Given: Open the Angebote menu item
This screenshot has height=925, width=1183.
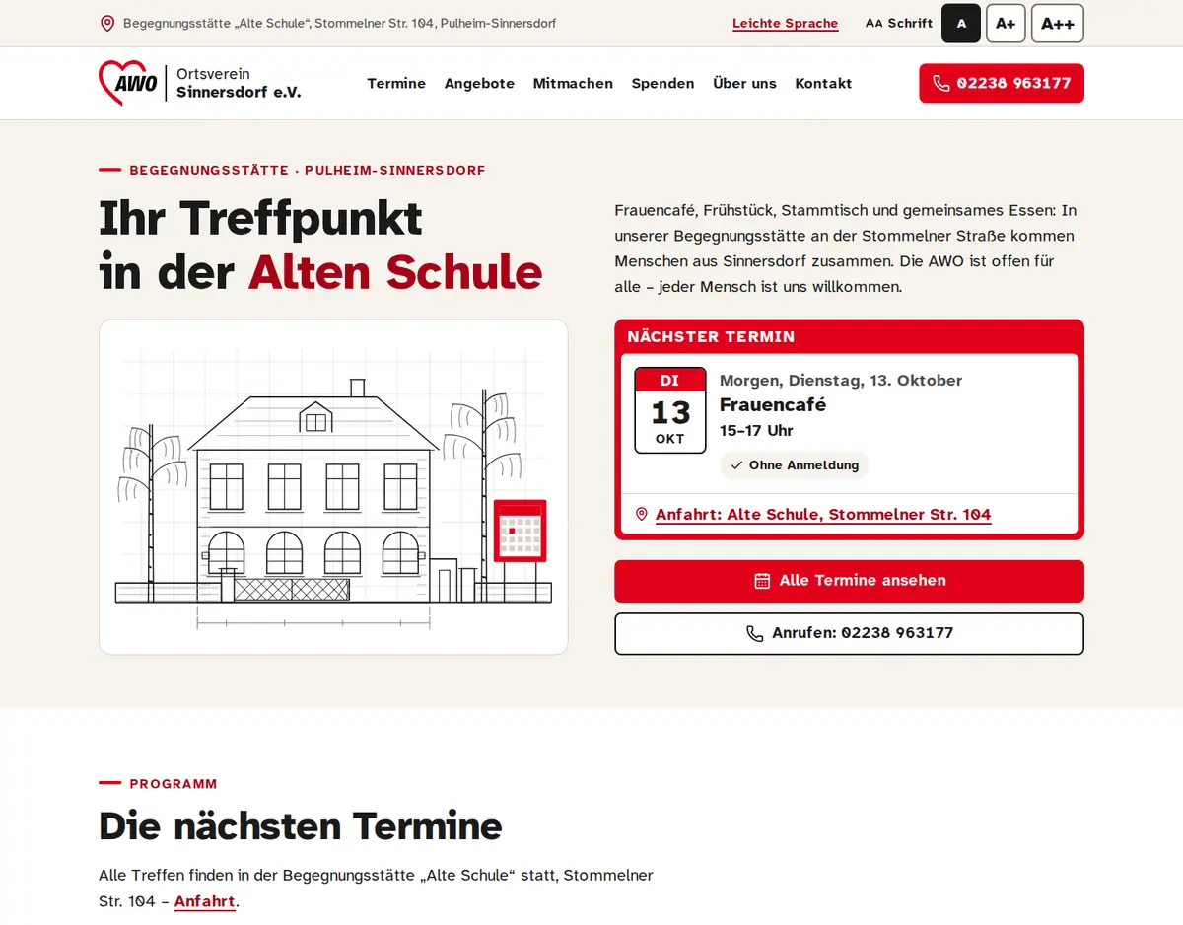Looking at the screenshot, I should coord(479,83).
